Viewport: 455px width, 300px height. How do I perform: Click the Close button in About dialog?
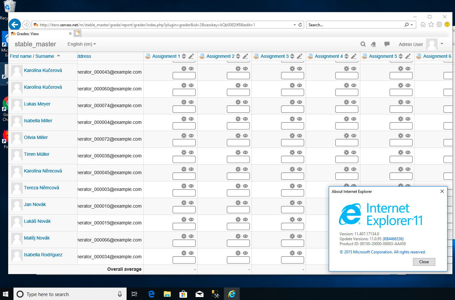click(424, 262)
